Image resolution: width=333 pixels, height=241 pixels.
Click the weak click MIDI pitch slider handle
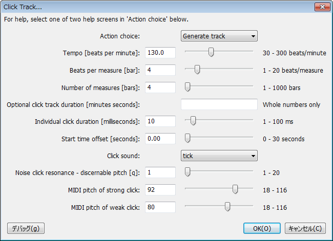(x=227, y=206)
